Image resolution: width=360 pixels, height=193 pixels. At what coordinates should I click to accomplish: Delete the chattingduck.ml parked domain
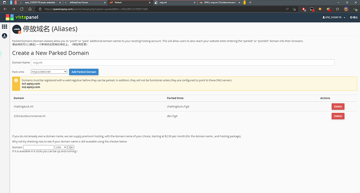[338, 107]
